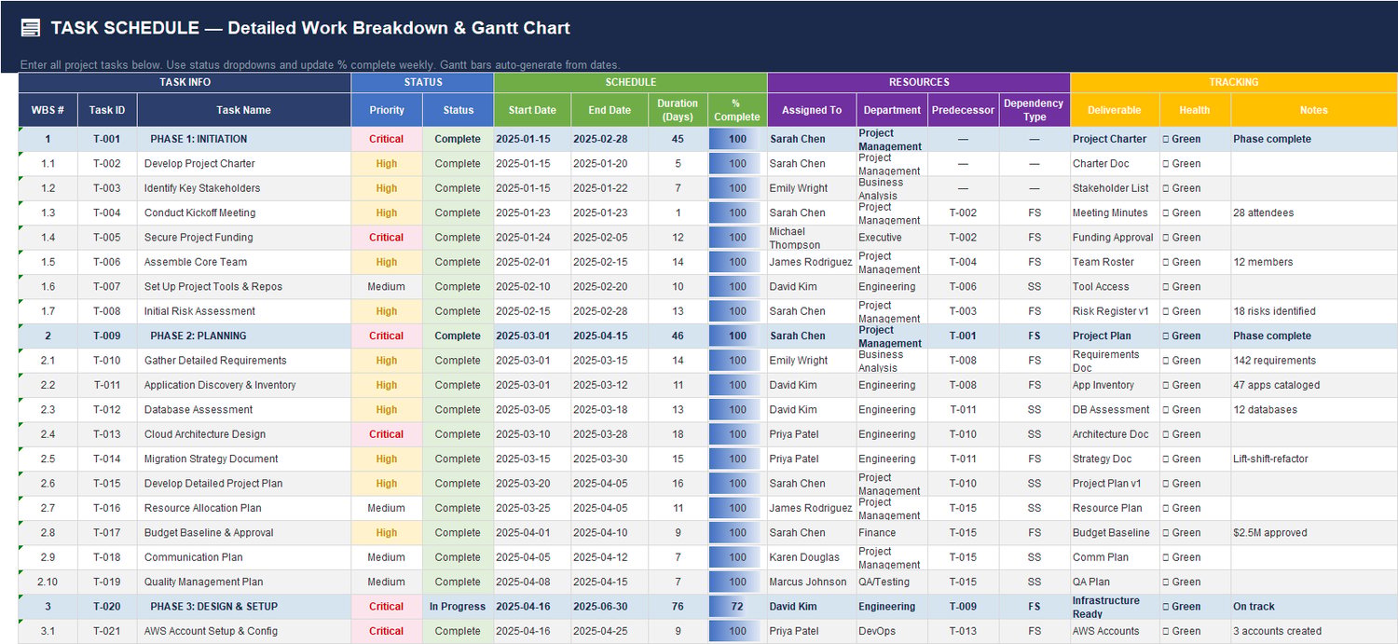The height and width of the screenshot is (644, 1398).
Task: Click the Predecessor column header
Action: [x=963, y=110]
